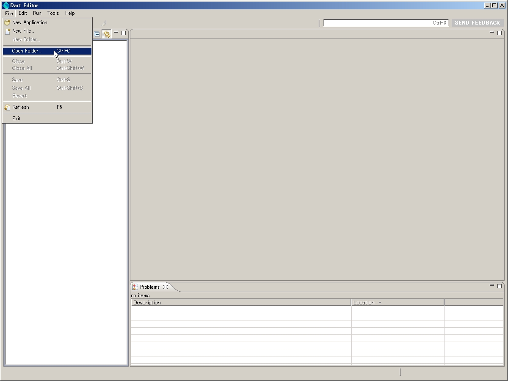
Task: Open the File menu
Action: tap(9, 13)
